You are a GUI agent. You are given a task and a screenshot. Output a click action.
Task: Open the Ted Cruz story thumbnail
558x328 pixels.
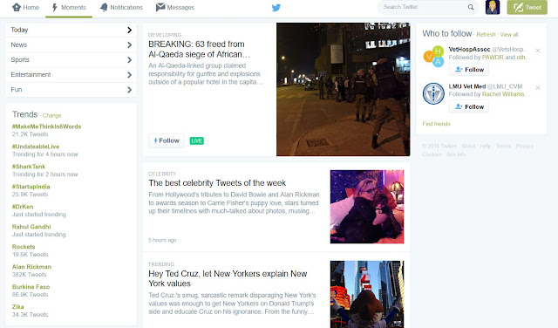click(x=367, y=294)
